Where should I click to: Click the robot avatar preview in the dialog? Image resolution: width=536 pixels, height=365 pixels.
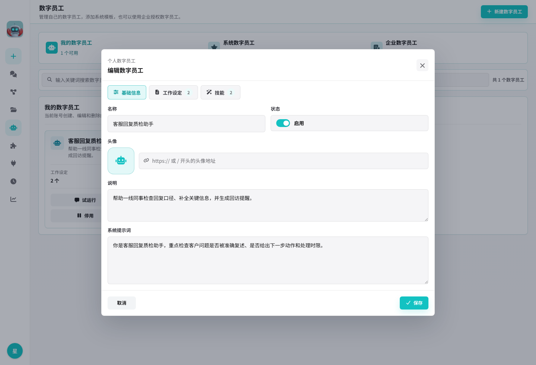tap(121, 161)
